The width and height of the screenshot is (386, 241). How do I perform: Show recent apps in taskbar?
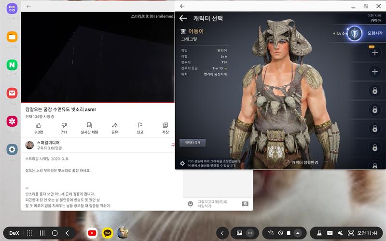pyautogui.click(x=42, y=233)
